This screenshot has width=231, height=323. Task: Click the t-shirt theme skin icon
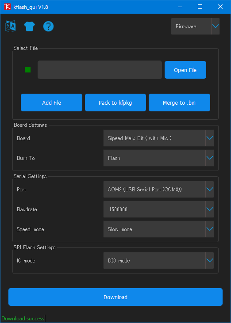[x=29, y=27]
